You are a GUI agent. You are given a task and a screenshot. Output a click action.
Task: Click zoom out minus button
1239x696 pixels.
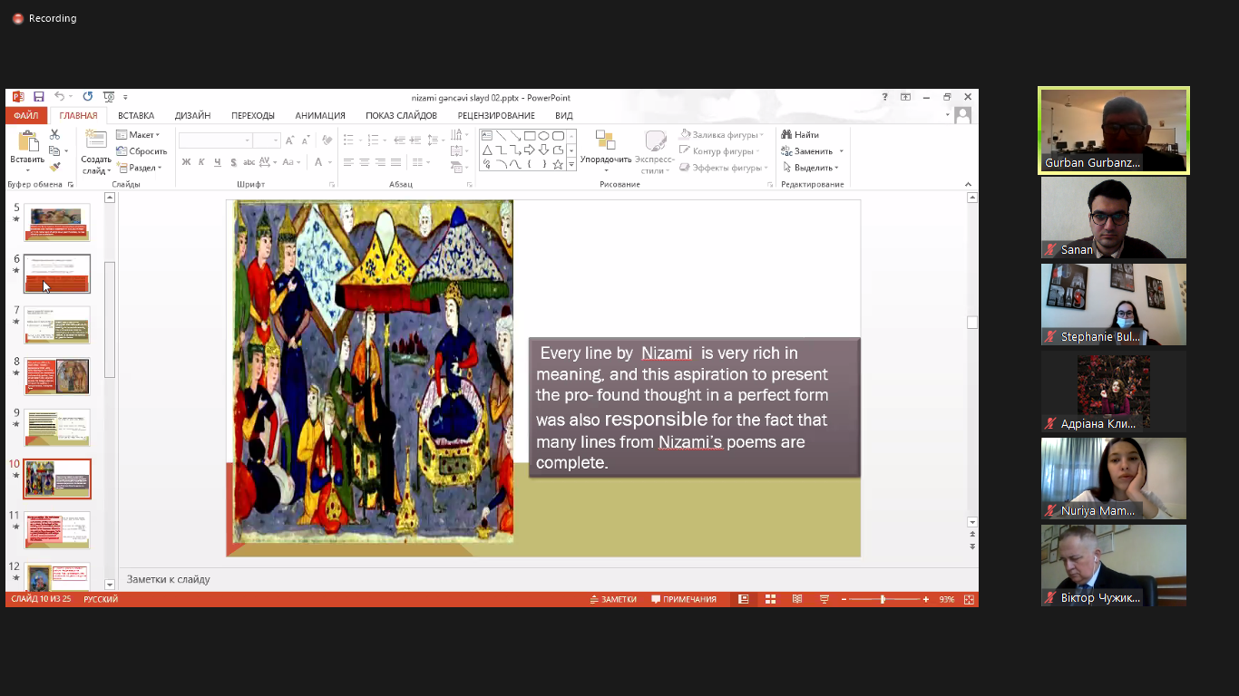tap(844, 599)
